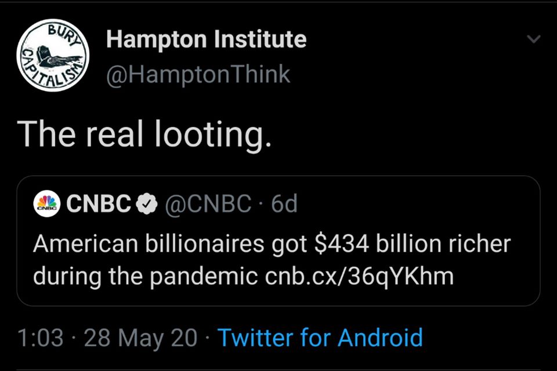Open the Hampton Institute display name
This screenshot has width=557, height=371.
(x=207, y=39)
